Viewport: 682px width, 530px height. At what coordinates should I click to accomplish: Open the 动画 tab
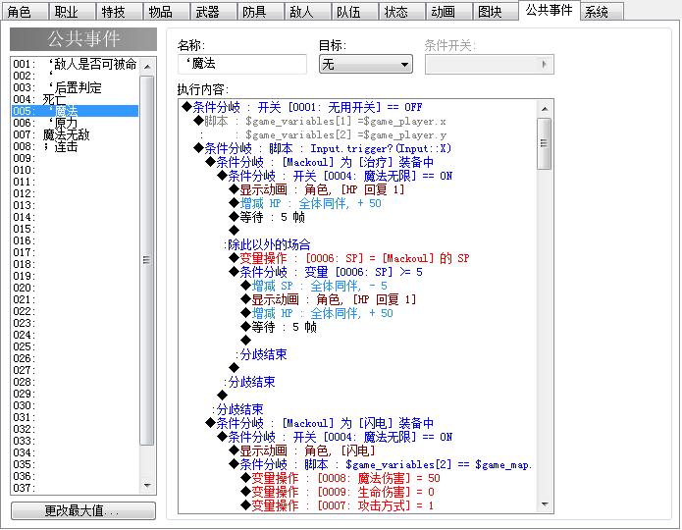[448, 12]
